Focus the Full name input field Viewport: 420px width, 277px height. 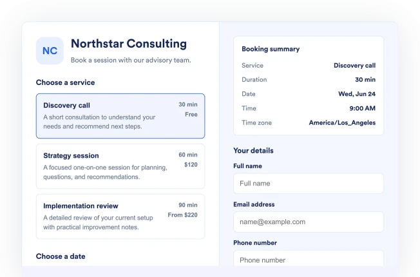tap(309, 184)
